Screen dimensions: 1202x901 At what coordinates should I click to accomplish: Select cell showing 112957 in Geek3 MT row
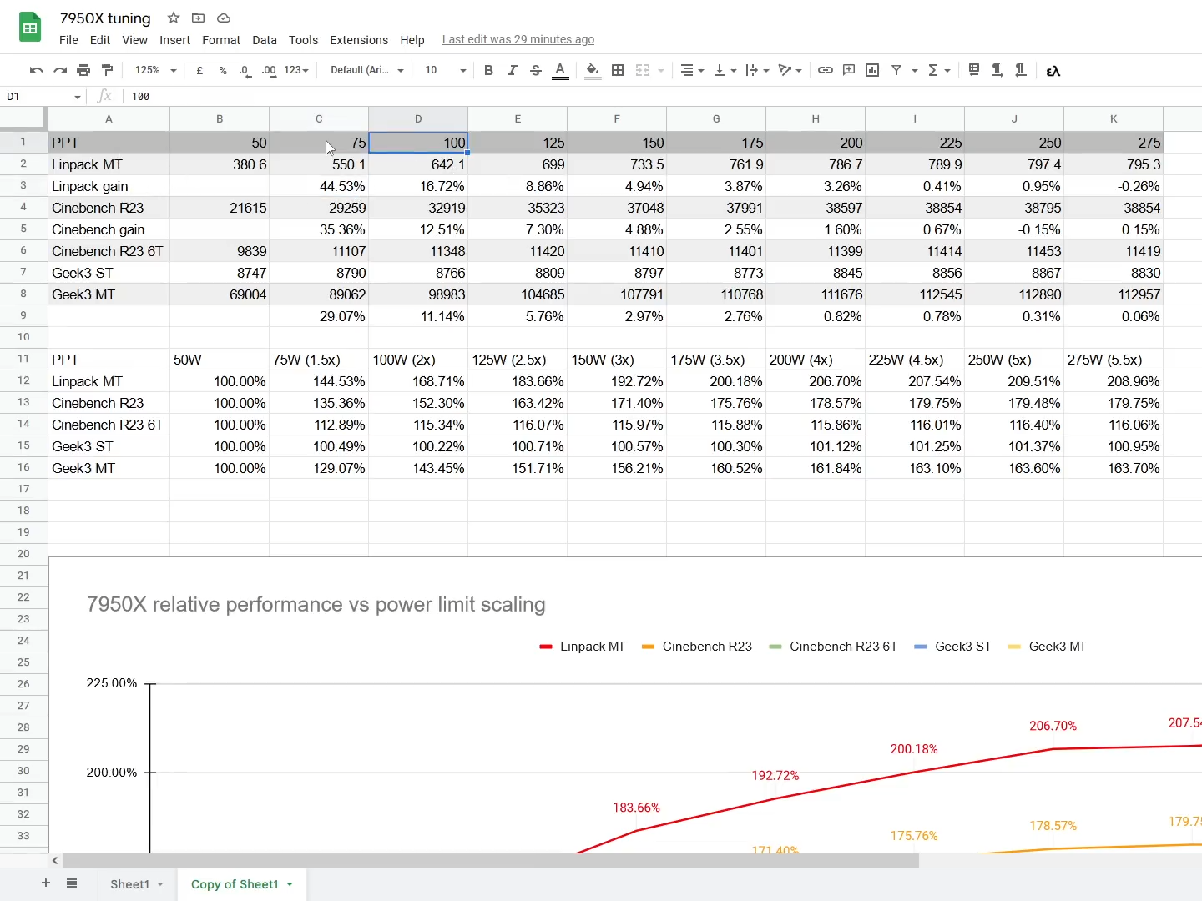pos(1114,294)
